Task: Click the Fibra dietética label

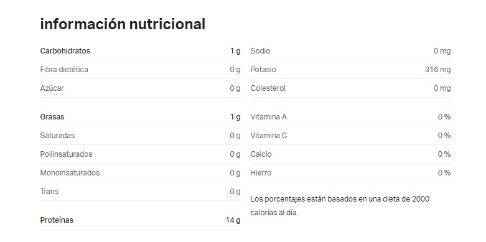Action: (x=64, y=70)
